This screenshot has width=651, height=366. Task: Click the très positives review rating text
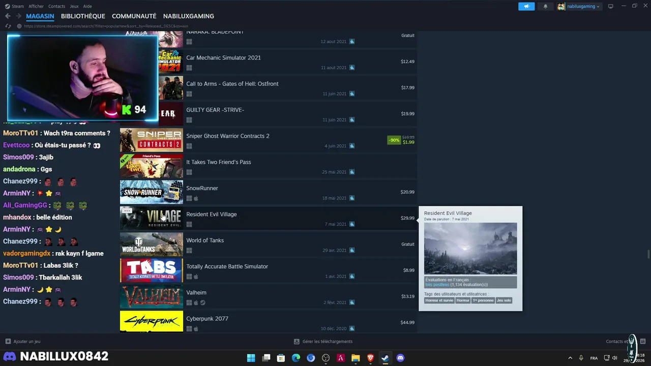click(x=437, y=285)
